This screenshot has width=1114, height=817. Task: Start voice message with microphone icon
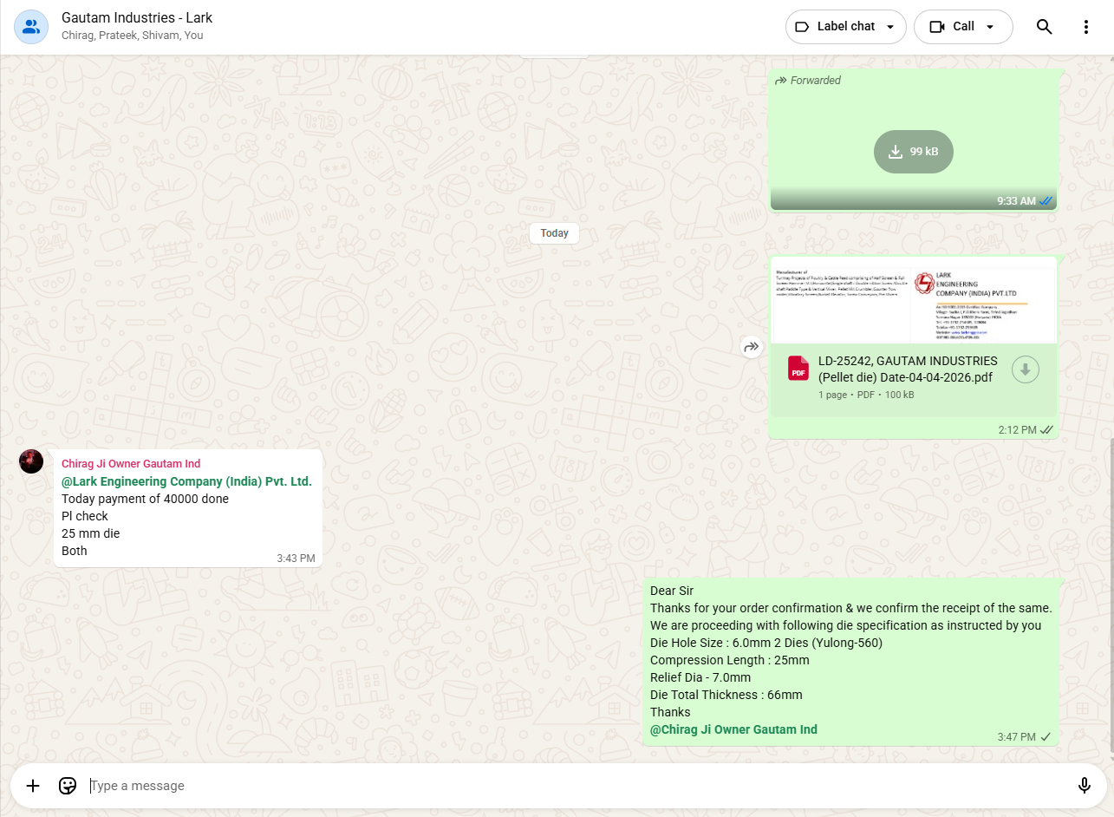1084,786
